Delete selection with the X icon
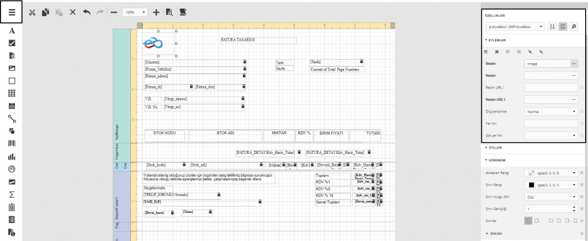Viewport: 588px width, 241px height. 72,12
